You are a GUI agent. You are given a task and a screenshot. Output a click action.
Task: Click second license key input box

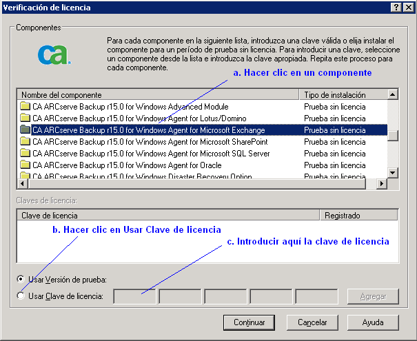coord(180,296)
